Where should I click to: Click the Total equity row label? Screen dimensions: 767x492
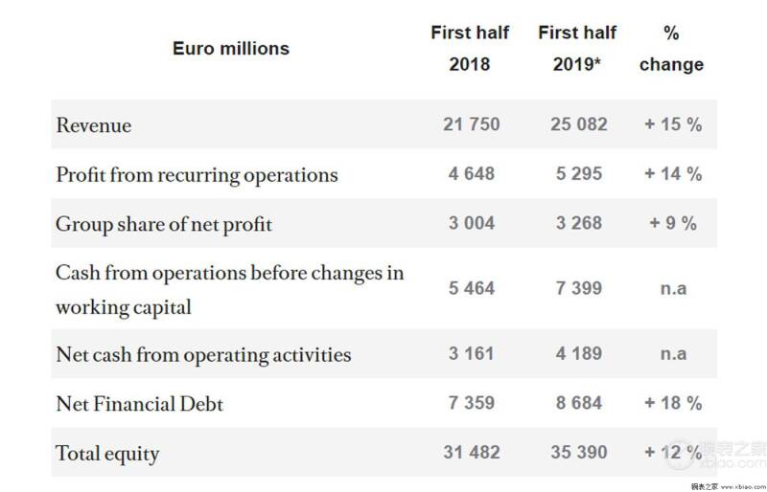coord(107,454)
